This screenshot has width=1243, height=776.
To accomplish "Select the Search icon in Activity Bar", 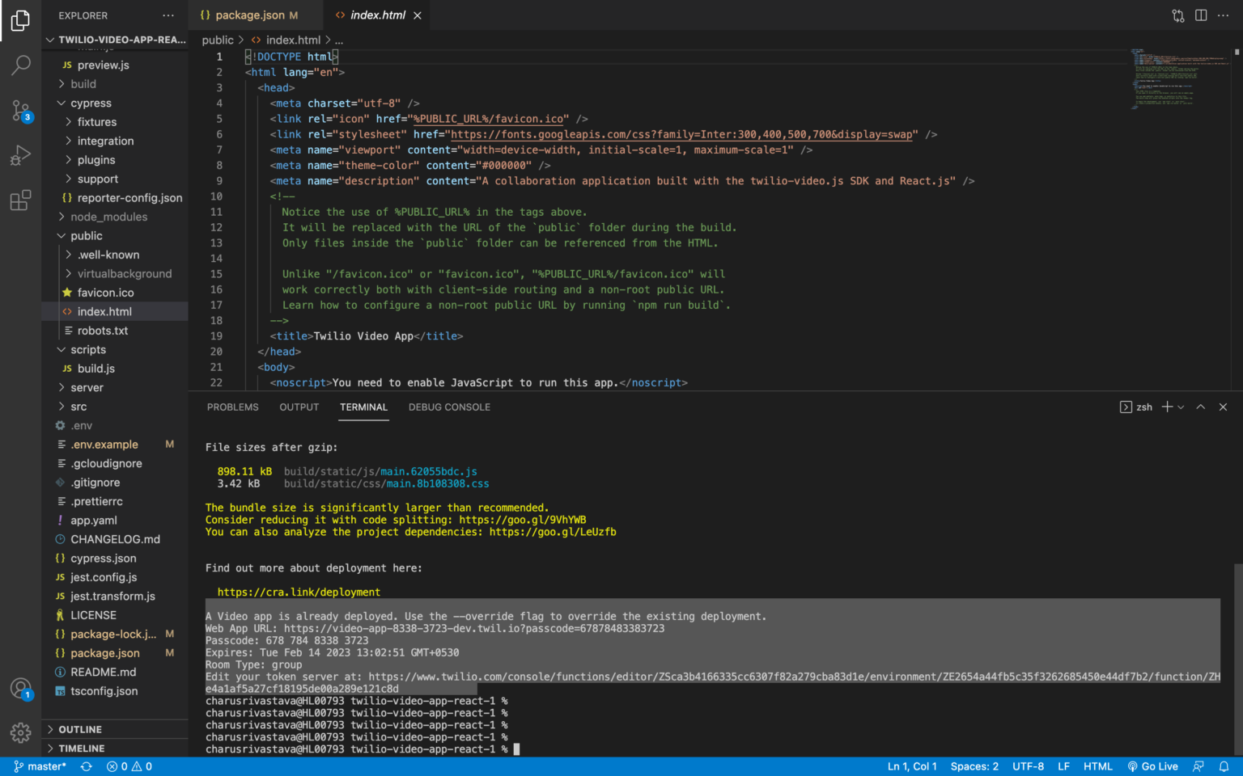I will coord(20,65).
